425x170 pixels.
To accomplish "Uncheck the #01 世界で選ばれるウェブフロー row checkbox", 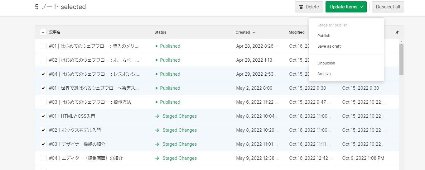I will pyautogui.click(x=43, y=88).
